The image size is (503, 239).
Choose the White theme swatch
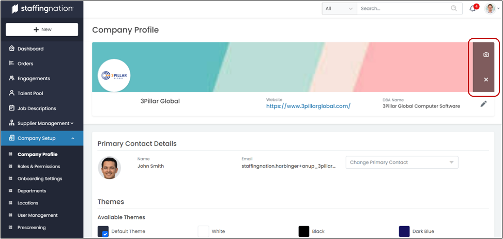203,231
